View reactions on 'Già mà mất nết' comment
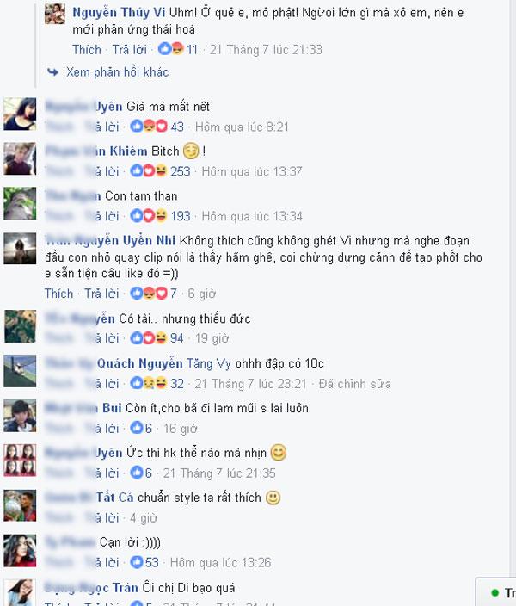This screenshot has height=606, width=516. [157, 127]
